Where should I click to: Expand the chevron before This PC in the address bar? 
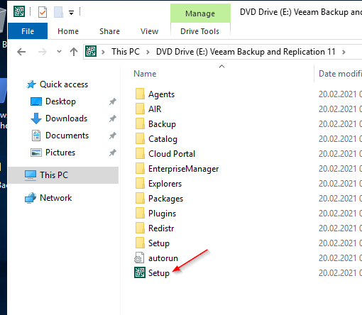tap(103, 52)
